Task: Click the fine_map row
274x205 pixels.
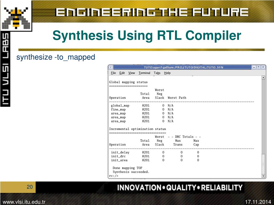Action: point(142,109)
